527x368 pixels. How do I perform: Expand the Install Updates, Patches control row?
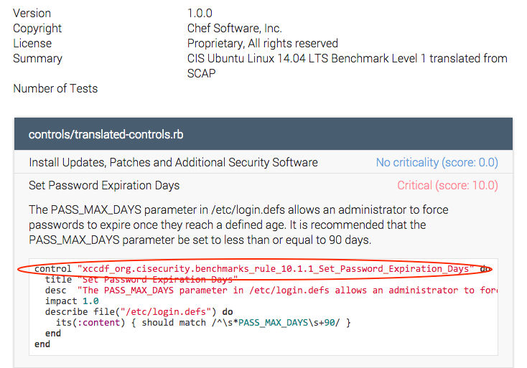(173, 162)
